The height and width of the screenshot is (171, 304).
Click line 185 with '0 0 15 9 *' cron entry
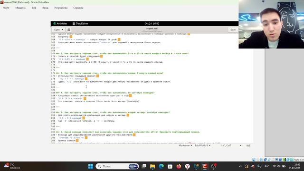[x=71, y=98]
